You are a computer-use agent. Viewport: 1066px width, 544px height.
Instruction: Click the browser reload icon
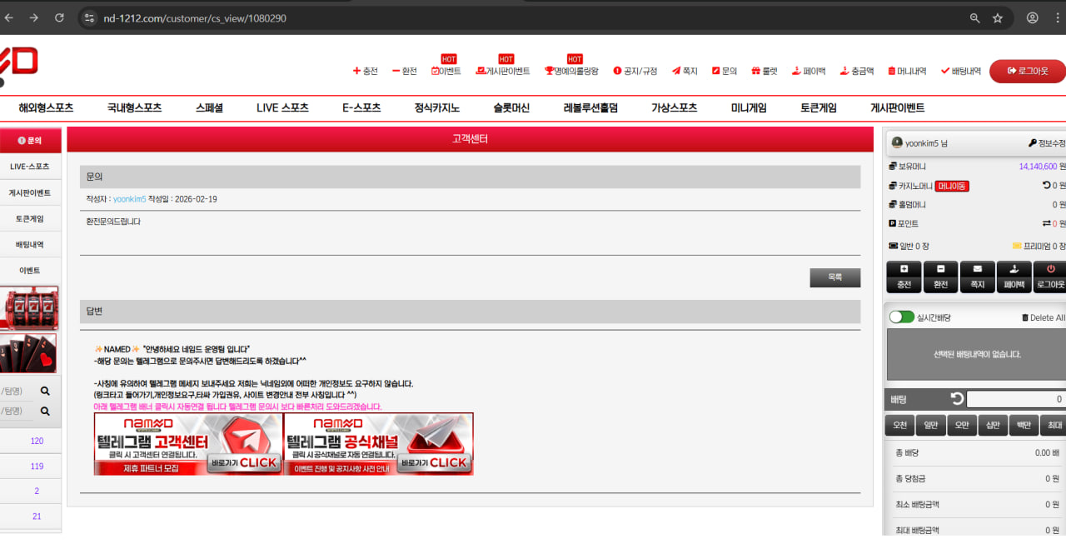click(x=59, y=17)
